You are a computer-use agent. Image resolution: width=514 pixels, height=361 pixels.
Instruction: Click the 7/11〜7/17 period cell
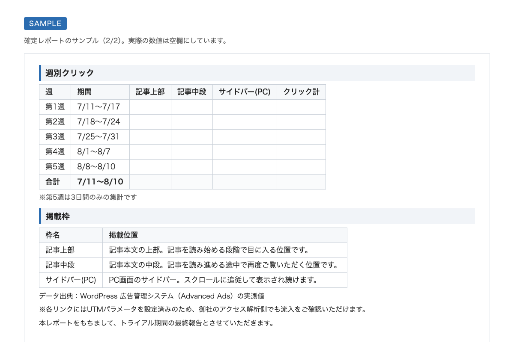pos(100,107)
